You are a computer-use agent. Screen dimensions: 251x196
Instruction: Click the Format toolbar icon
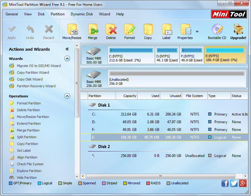pos(129,29)
